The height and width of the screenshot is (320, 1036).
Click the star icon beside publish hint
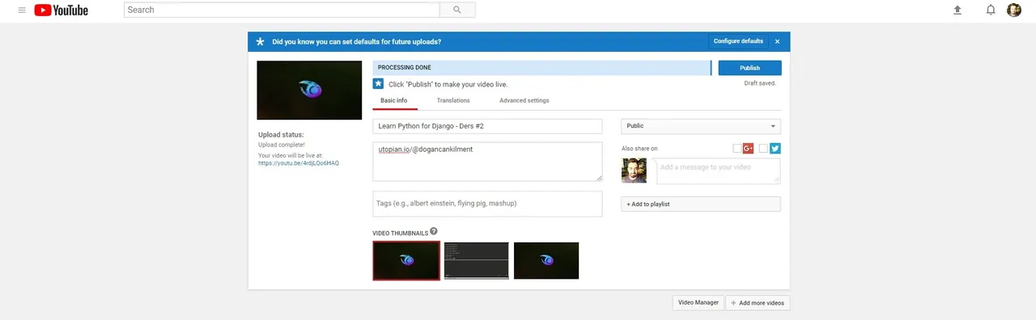point(378,83)
